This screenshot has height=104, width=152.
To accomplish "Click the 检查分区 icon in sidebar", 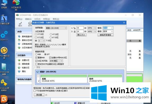I will pos(19,68).
